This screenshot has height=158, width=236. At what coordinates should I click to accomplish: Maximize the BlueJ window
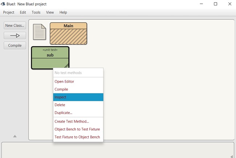click(x=216, y=4)
